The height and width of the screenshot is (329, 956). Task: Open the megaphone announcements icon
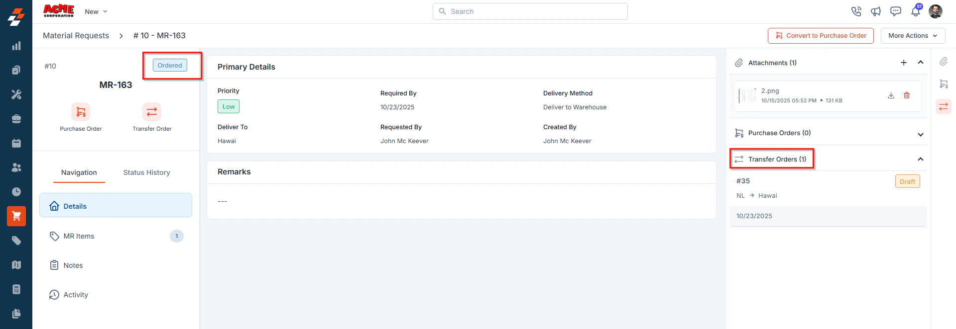point(876,11)
